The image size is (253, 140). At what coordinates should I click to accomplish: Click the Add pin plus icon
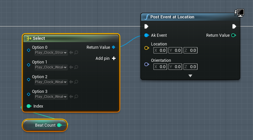pyautogui.click(x=114, y=58)
